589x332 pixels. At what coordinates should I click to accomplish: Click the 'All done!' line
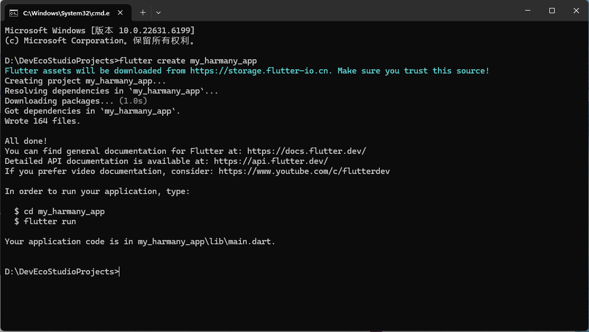click(x=26, y=141)
